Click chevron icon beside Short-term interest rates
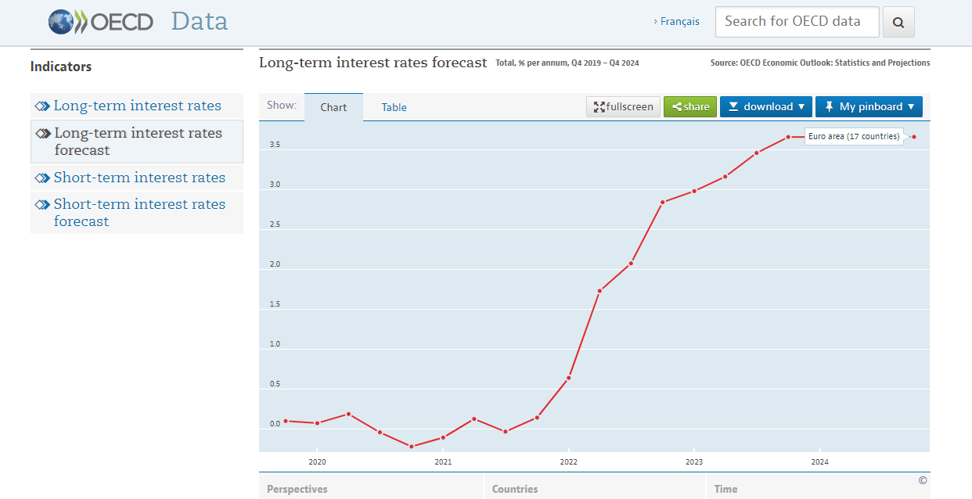 click(x=42, y=178)
